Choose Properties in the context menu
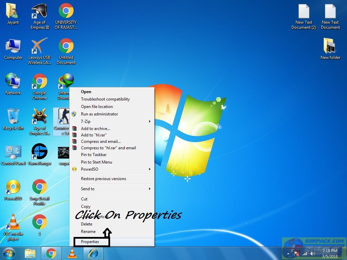 click(90, 242)
